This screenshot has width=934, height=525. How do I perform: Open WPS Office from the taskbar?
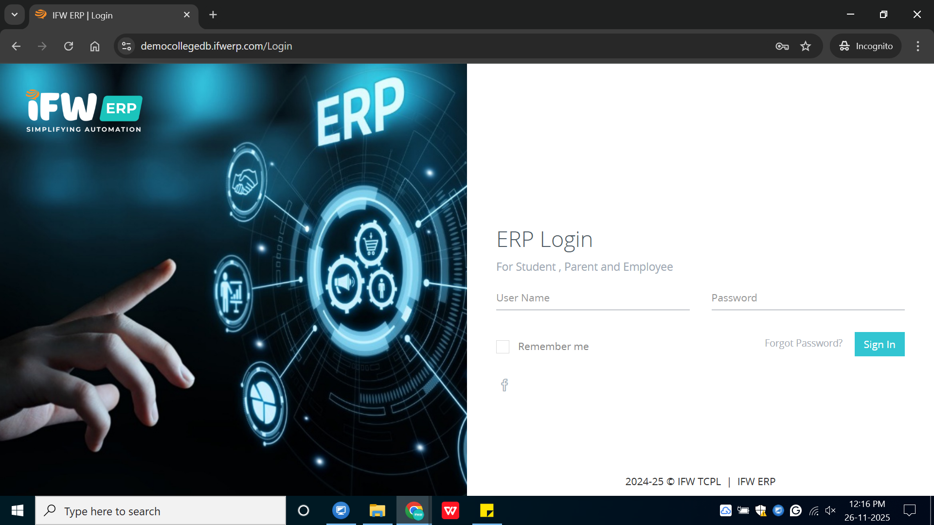click(450, 510)
